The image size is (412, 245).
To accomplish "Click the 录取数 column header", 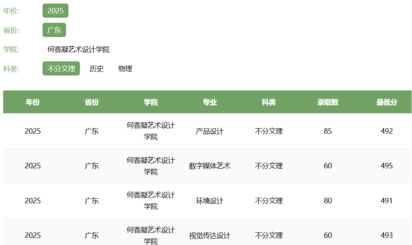I will [328, 102].
